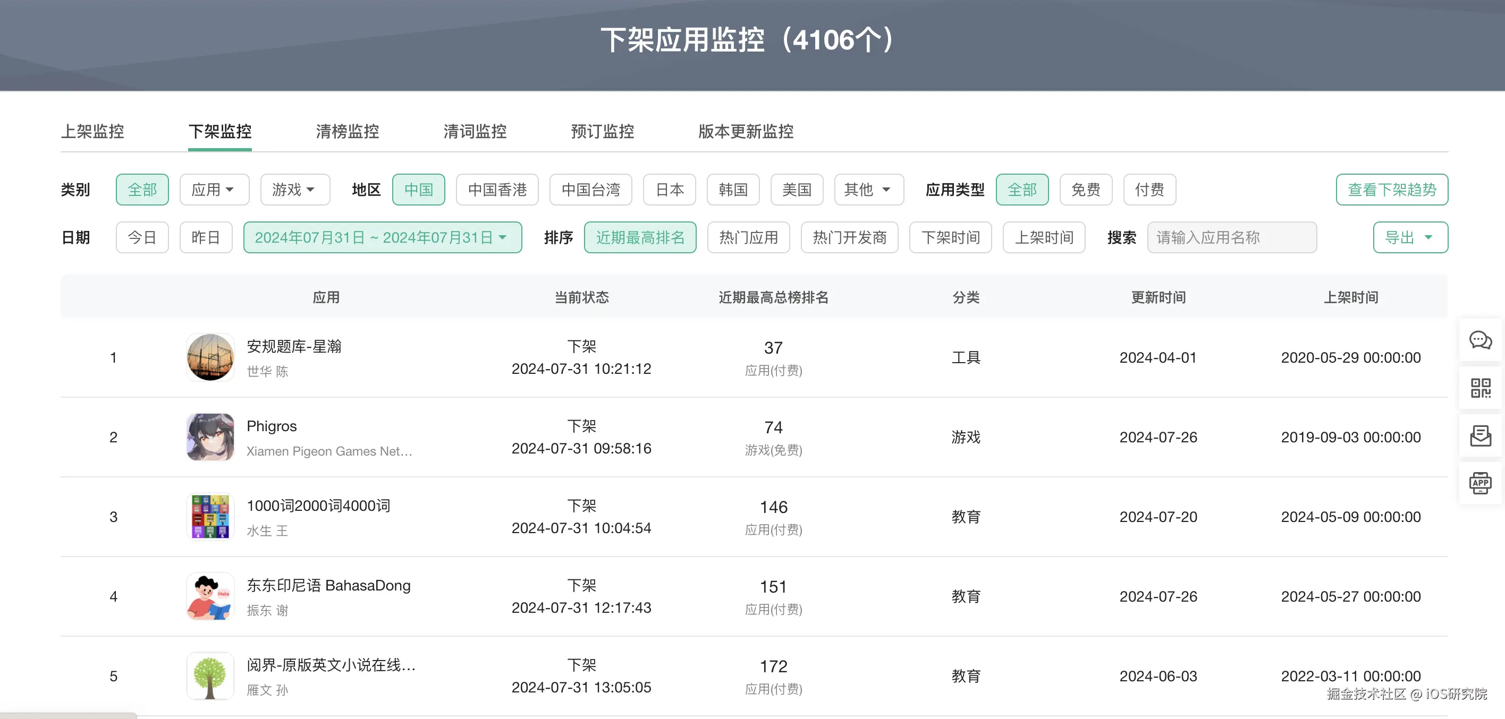Click the APP printer-style sidebar icon
Image resolution: width=1505 pixels, height=719 pixels.
point(1480,483)
